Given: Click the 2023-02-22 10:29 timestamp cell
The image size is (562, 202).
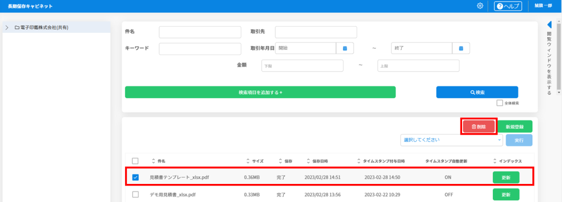Looking at the screenshot, I should pos(382,194).
